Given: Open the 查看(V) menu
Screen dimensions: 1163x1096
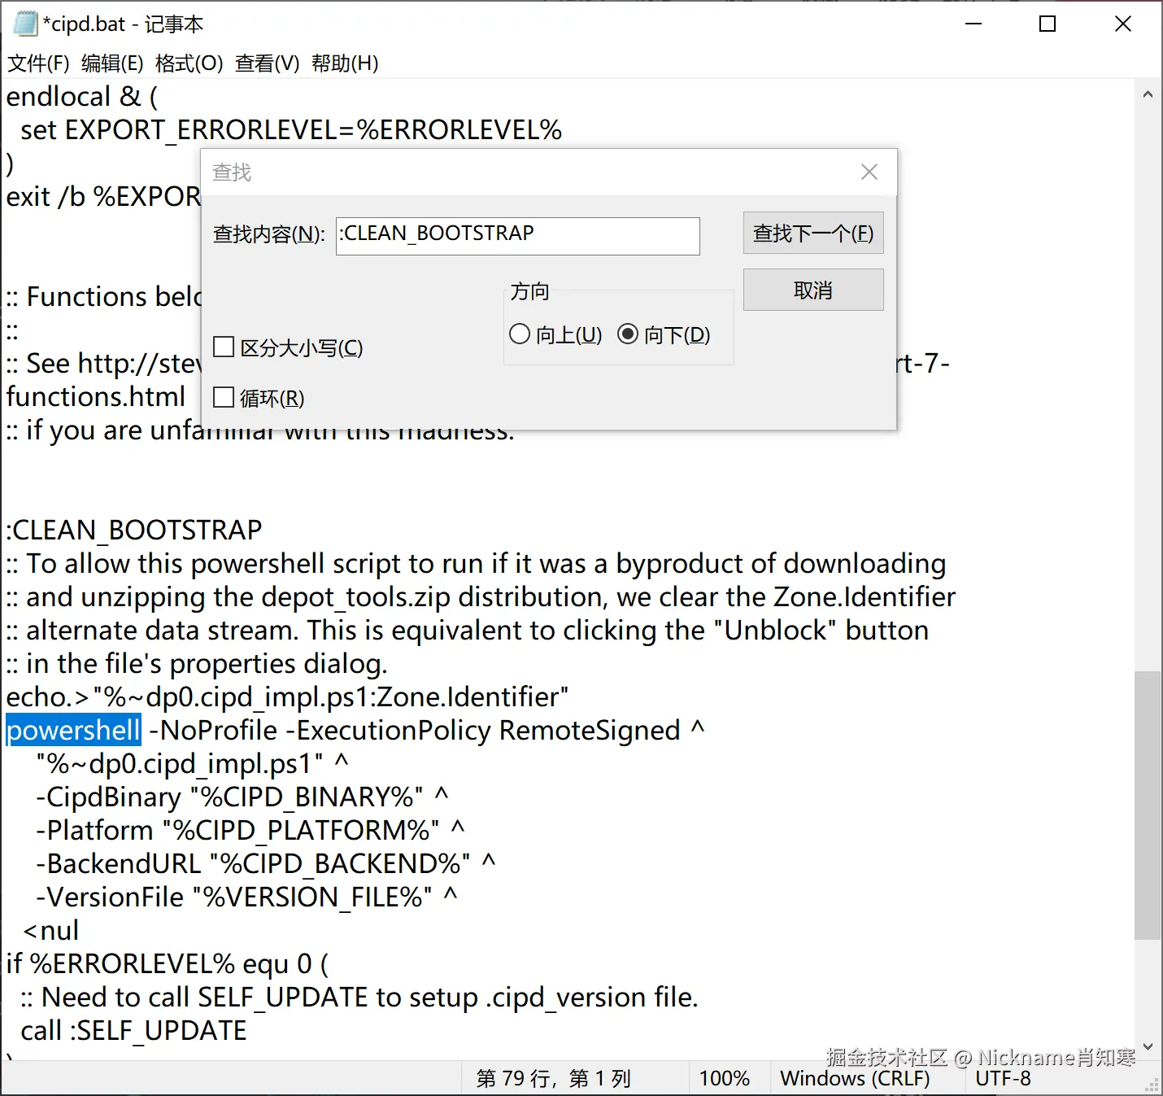Looking at the screenshot, I should [268, 63].
